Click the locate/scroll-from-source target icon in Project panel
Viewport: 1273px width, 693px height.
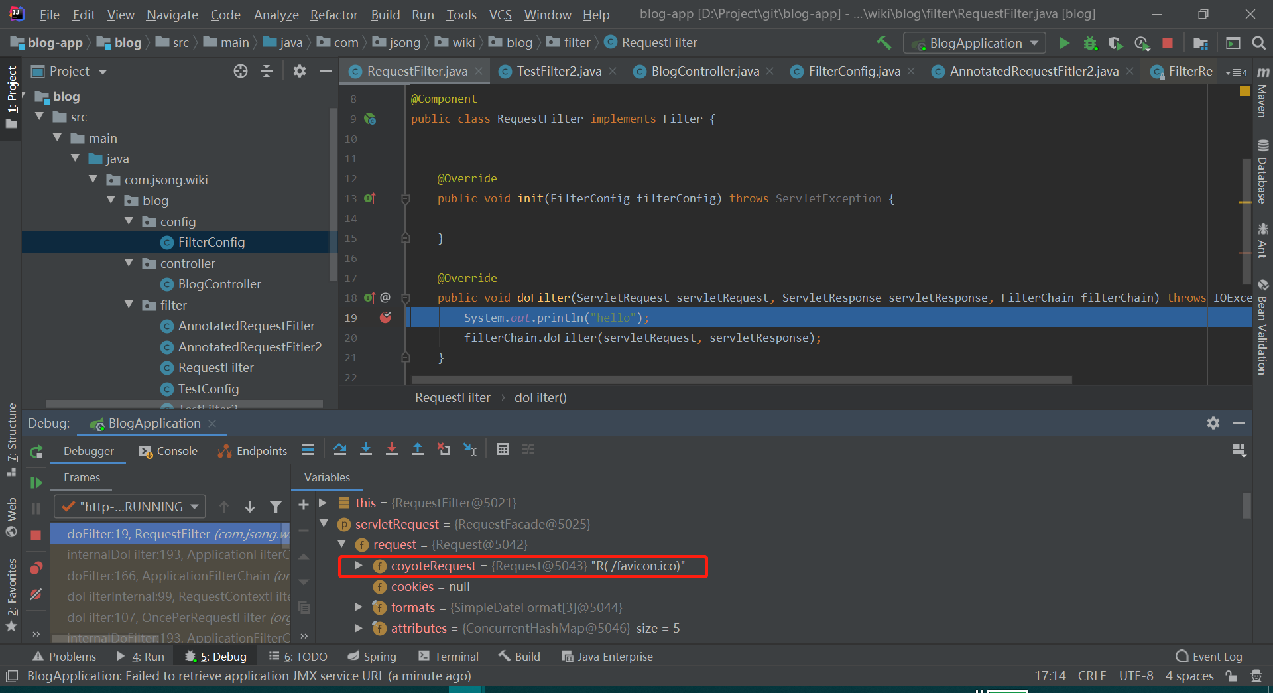tap(241, 71)
